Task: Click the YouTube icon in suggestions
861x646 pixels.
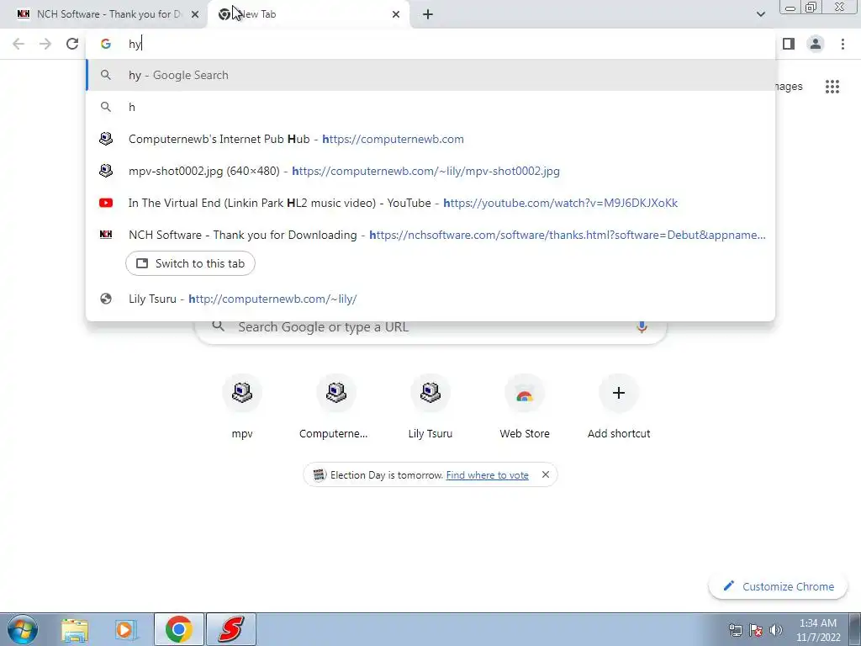Action: click(106, 203)
